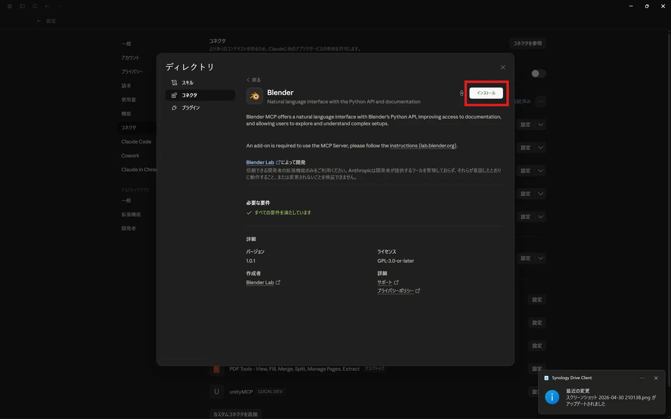Open プライバシー in settings sidebar
This screenshot has height=419, width=671.
pos(133,72)
